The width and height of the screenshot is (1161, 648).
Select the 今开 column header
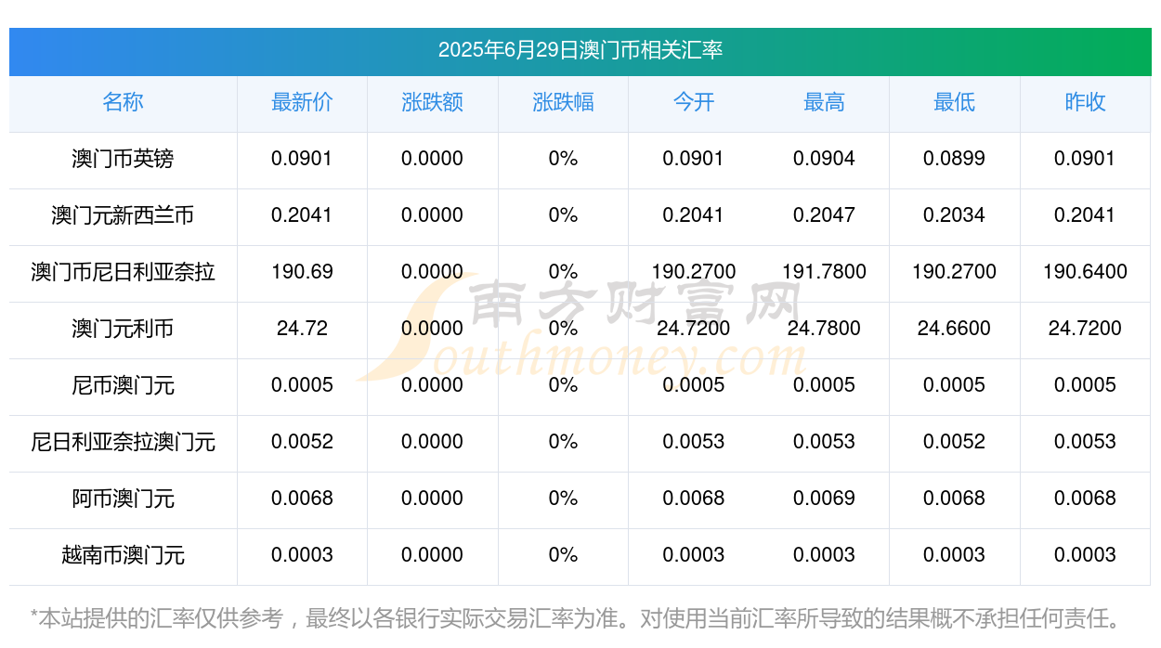point(694,102)
